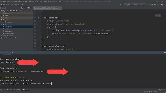Expand the wrapper folder node
The height and width of the screenshot is (93, 166).
pos(3,22)
